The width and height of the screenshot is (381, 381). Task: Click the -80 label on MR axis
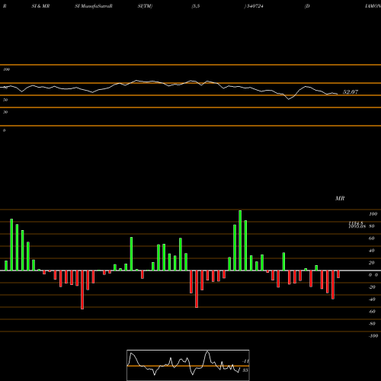(372, 324)
